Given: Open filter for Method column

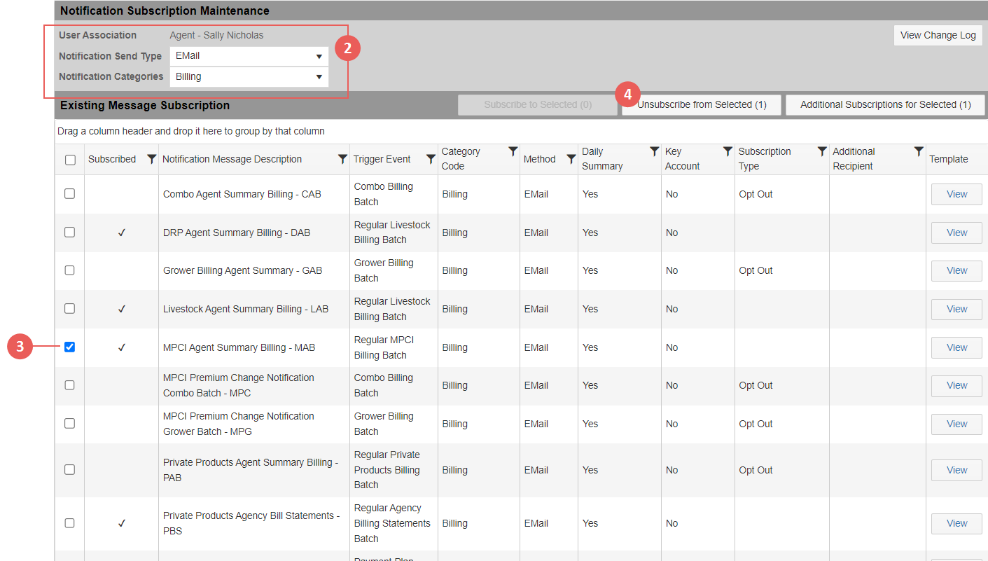Looking at the screenshot, I should click(571, 159).
